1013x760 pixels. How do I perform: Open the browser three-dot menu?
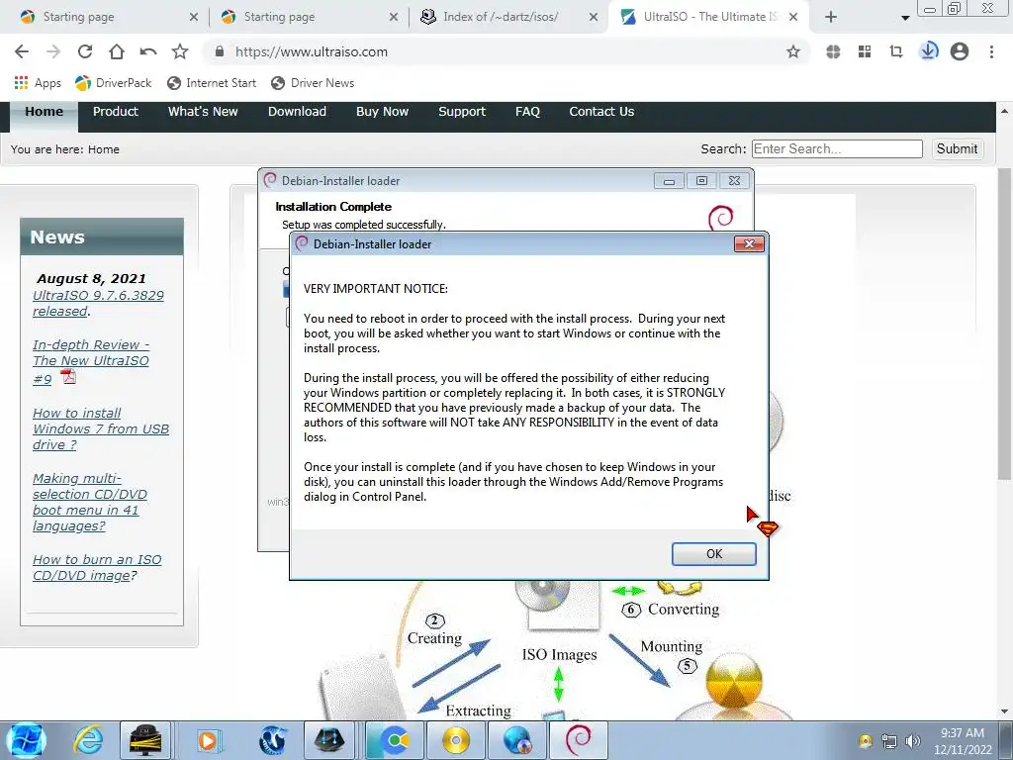(991, 51)
